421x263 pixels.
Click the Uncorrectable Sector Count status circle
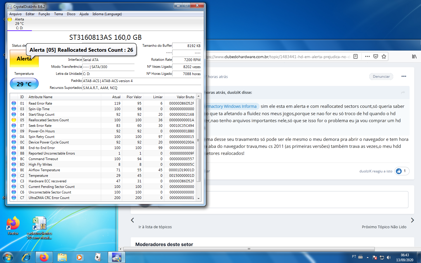coord(14,192)
